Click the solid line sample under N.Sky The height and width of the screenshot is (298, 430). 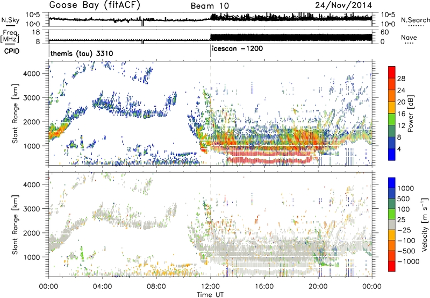tap(10, 26)
